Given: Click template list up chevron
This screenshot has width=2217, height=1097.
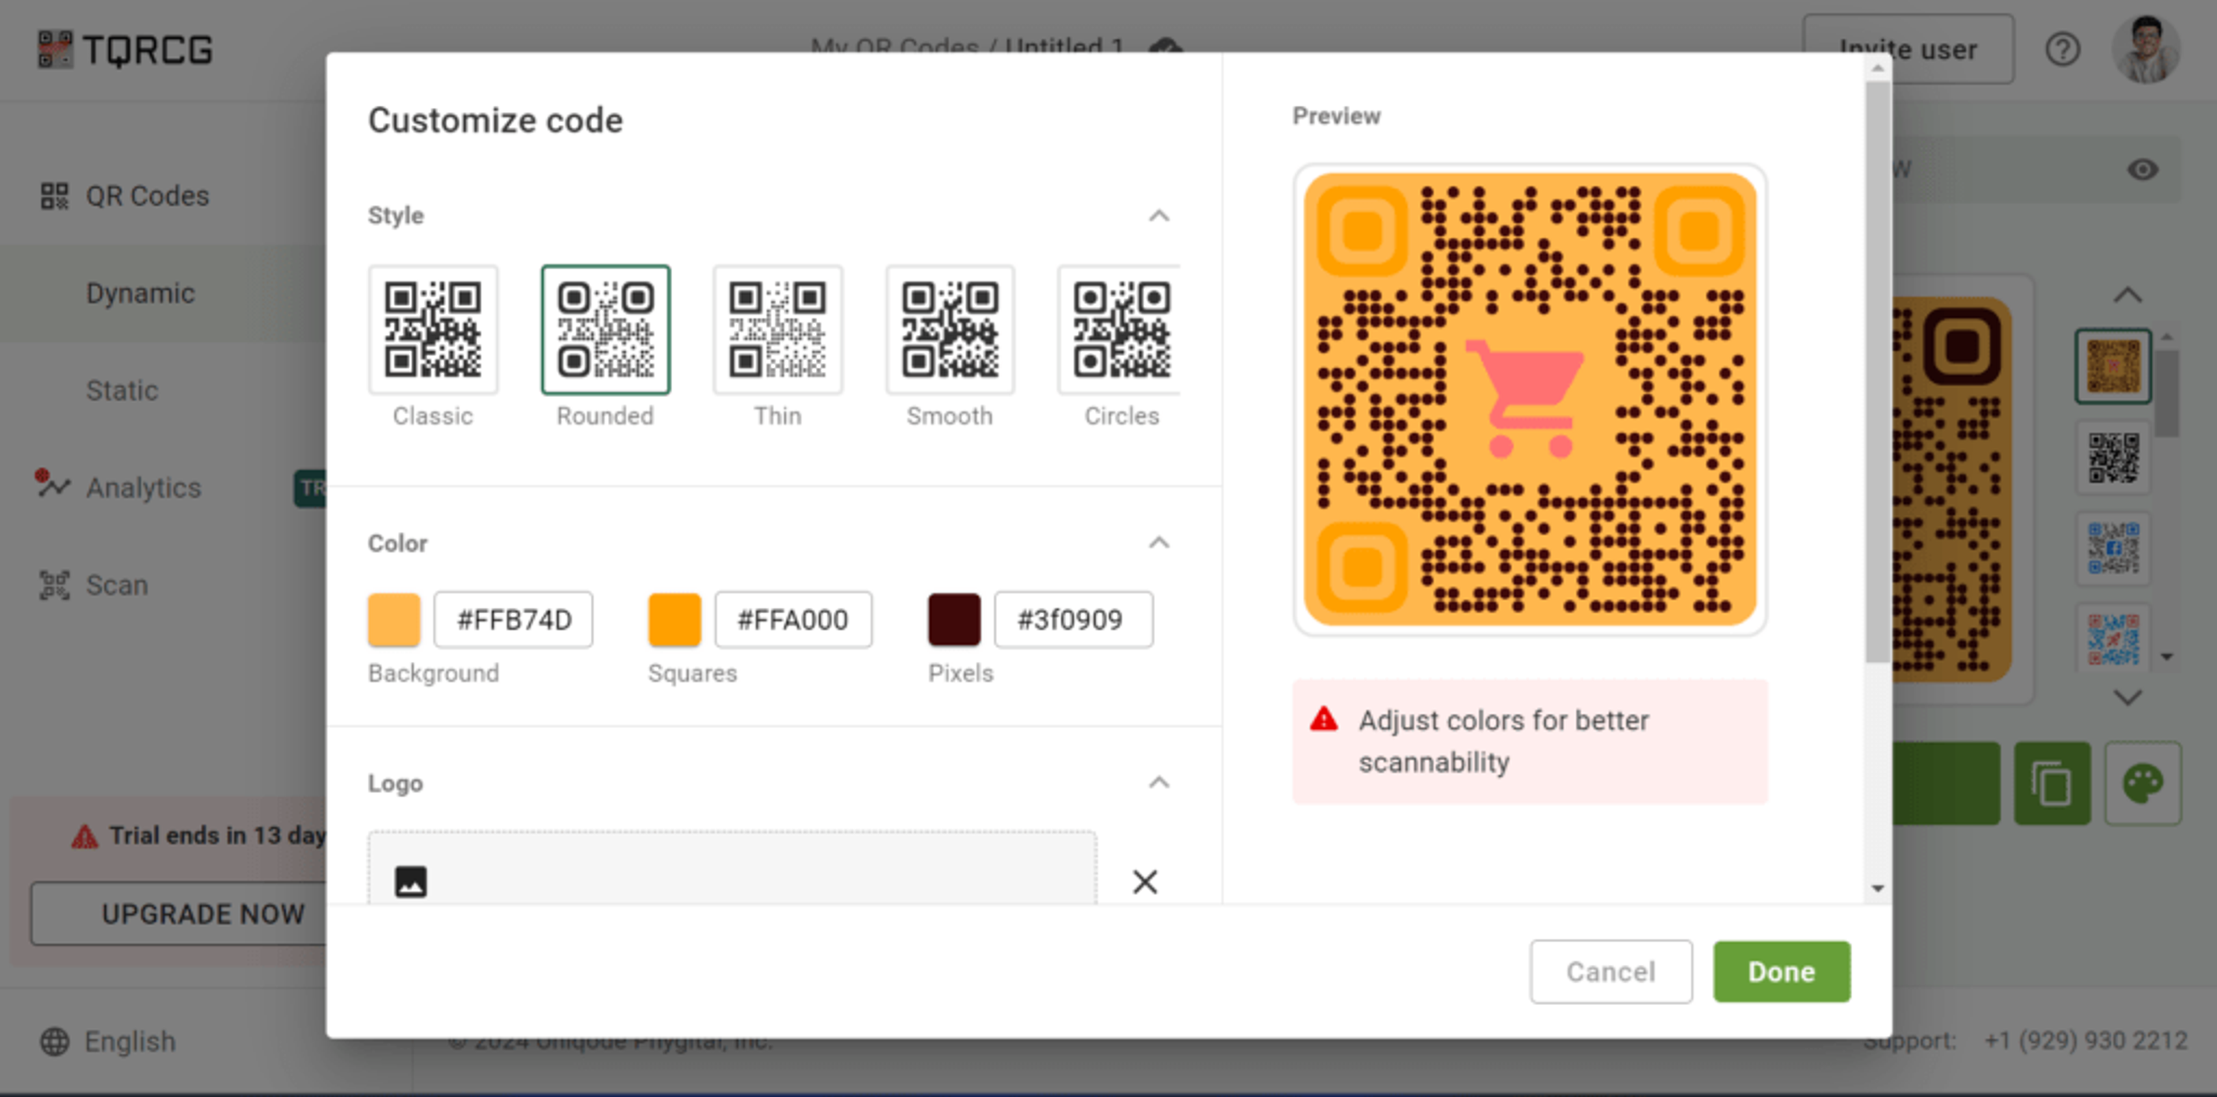Looking at the screenshot, I should 2128,295.
